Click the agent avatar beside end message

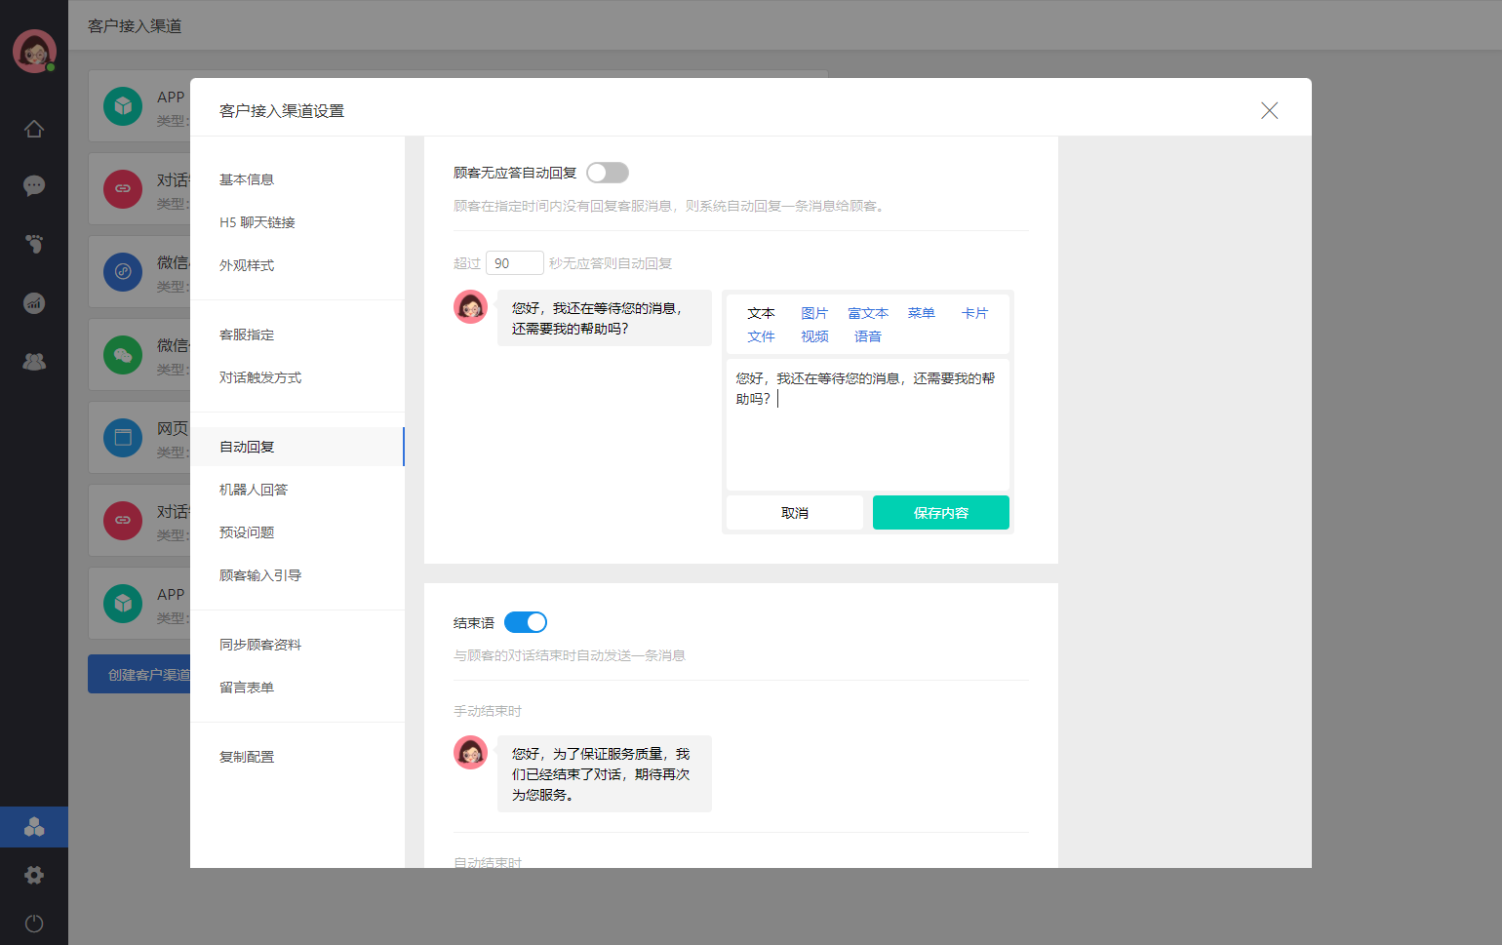click(471, 752)
